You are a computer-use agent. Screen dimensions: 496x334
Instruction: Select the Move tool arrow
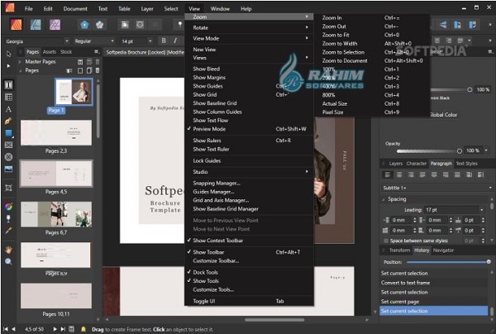[x=8, y=53]
